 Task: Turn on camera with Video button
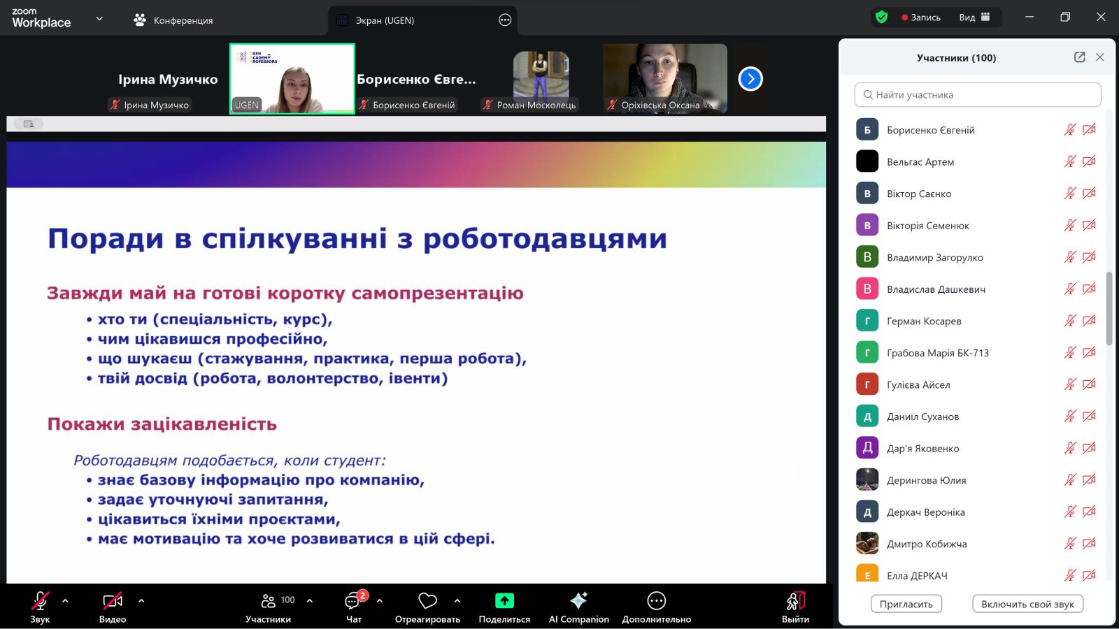pos(113,601)
